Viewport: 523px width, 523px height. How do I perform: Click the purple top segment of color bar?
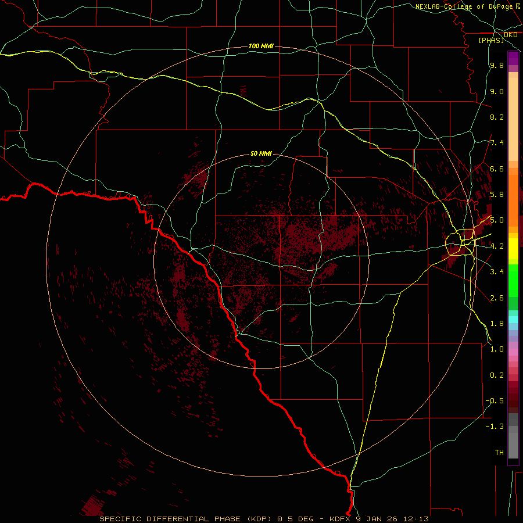tap(513, 58)
